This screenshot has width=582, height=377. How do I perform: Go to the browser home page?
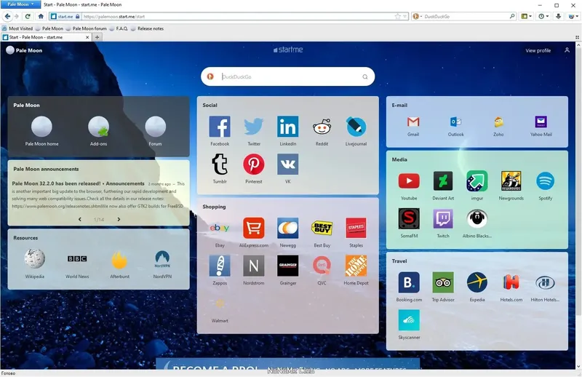pyautogui.click(x=41, y=16)
